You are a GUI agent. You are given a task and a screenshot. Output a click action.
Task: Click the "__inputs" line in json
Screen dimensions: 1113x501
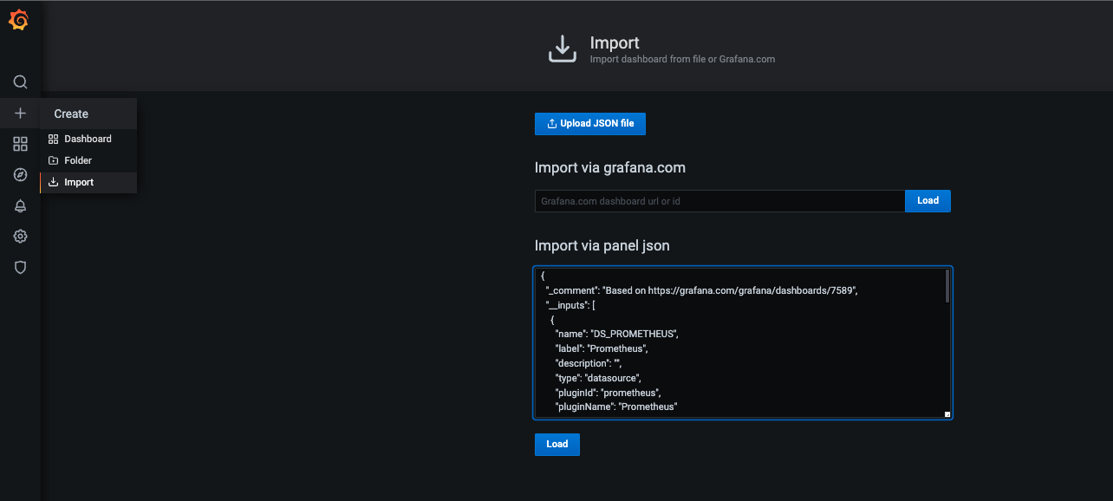click(570, 304)
